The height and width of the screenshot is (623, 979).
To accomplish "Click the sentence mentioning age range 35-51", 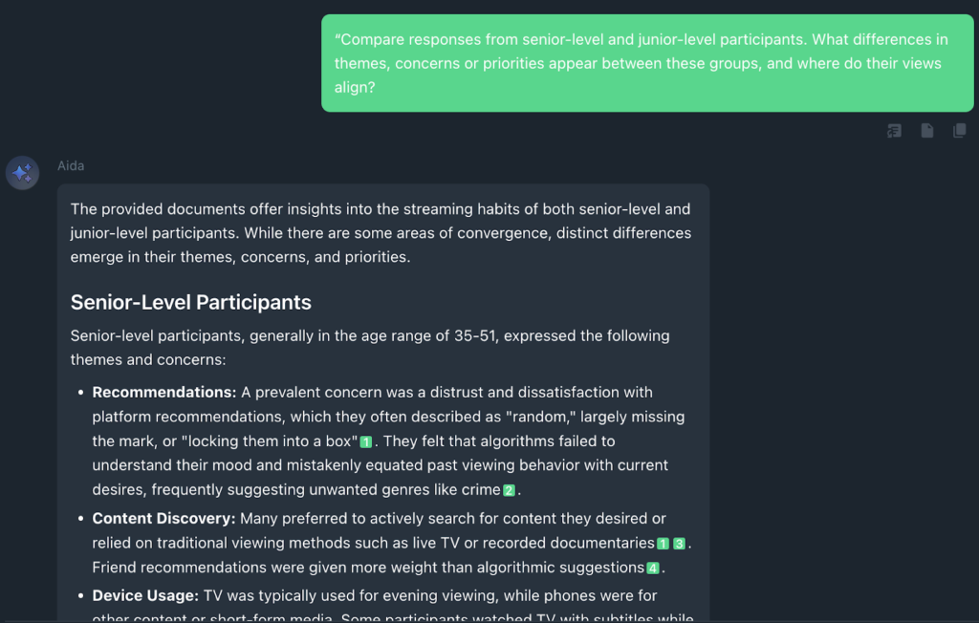I will [369, 336].
